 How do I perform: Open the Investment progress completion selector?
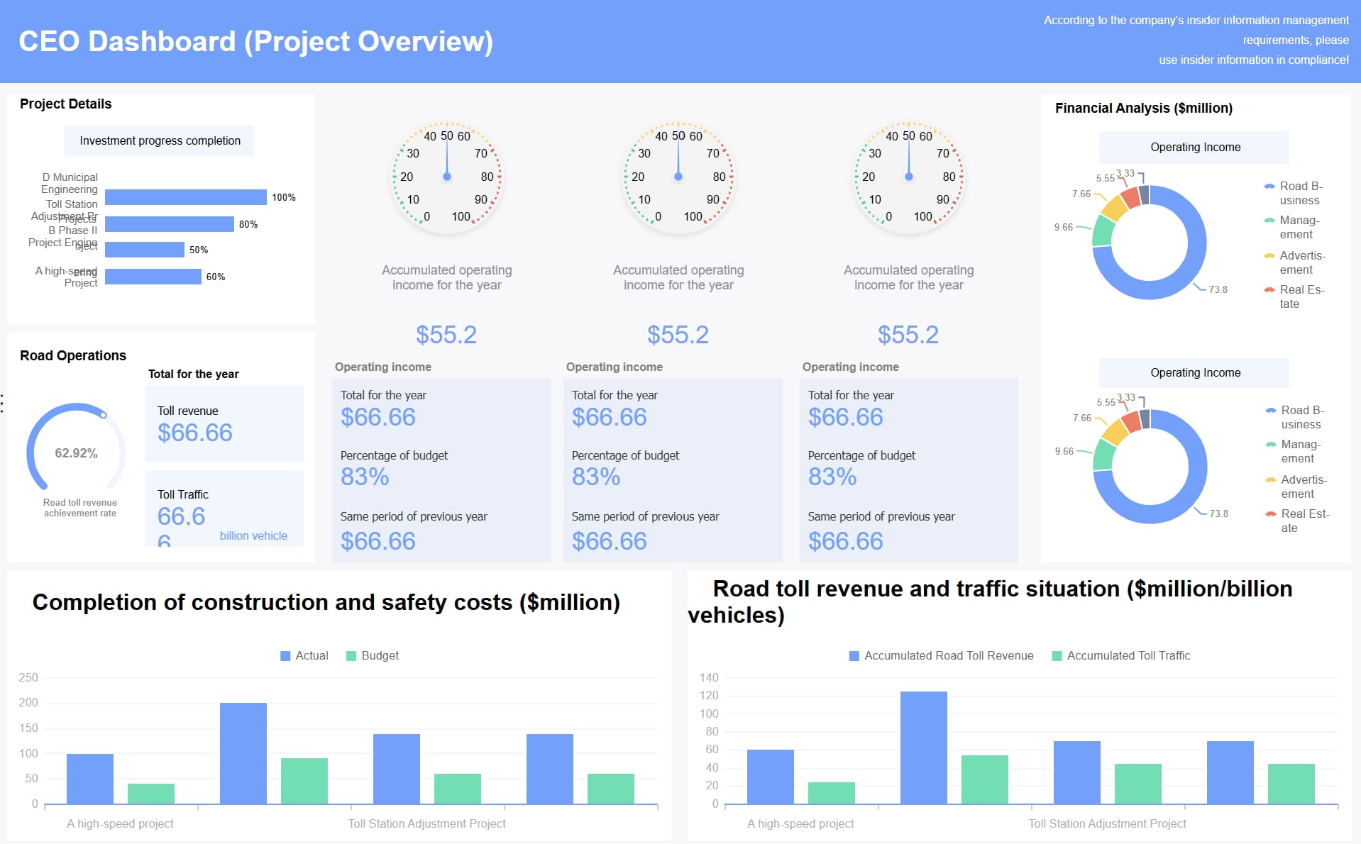(x=159, y=140)
